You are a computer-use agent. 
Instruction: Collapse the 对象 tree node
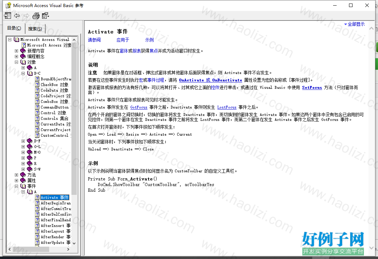pos(16,62)
